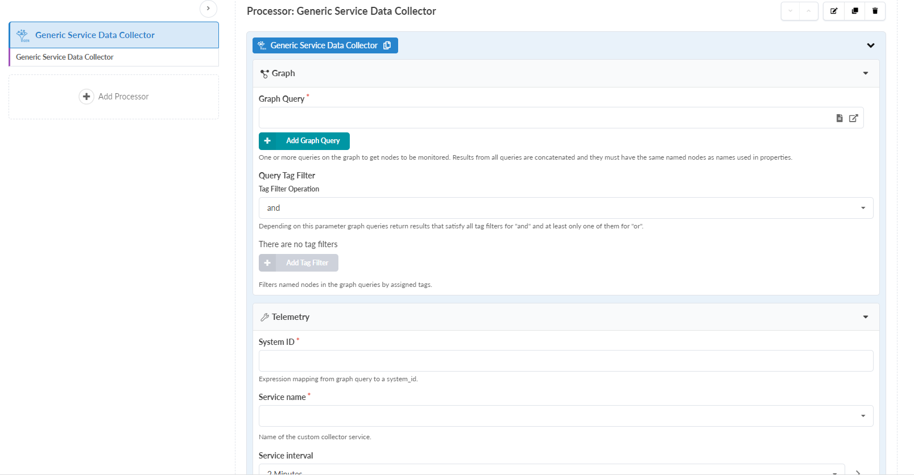Click document icon in Graph Query field
The image size is (914, 475).
coord(839,118)
